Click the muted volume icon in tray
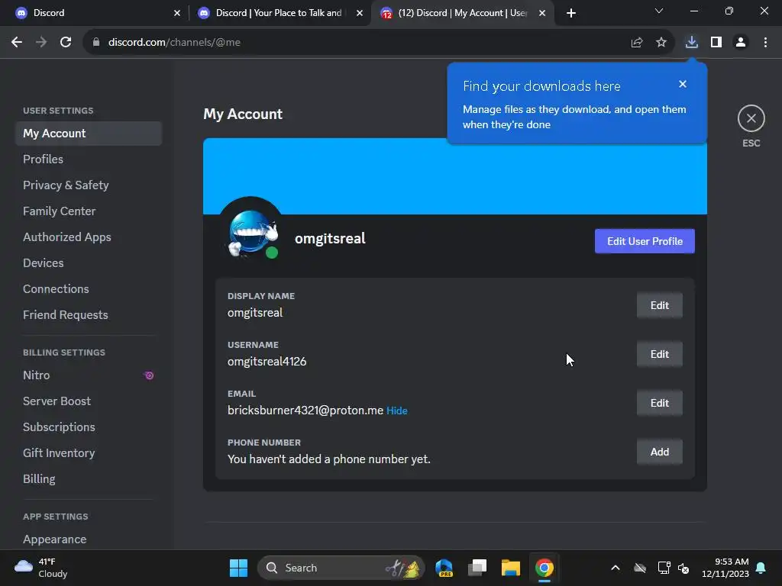This screenshot has width=782, height=586. (x=683, y=568)
